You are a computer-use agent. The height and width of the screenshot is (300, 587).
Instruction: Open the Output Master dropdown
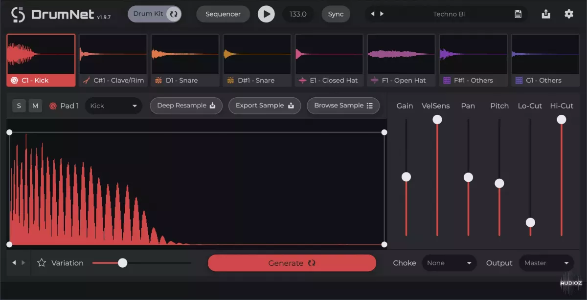point(546,263)
